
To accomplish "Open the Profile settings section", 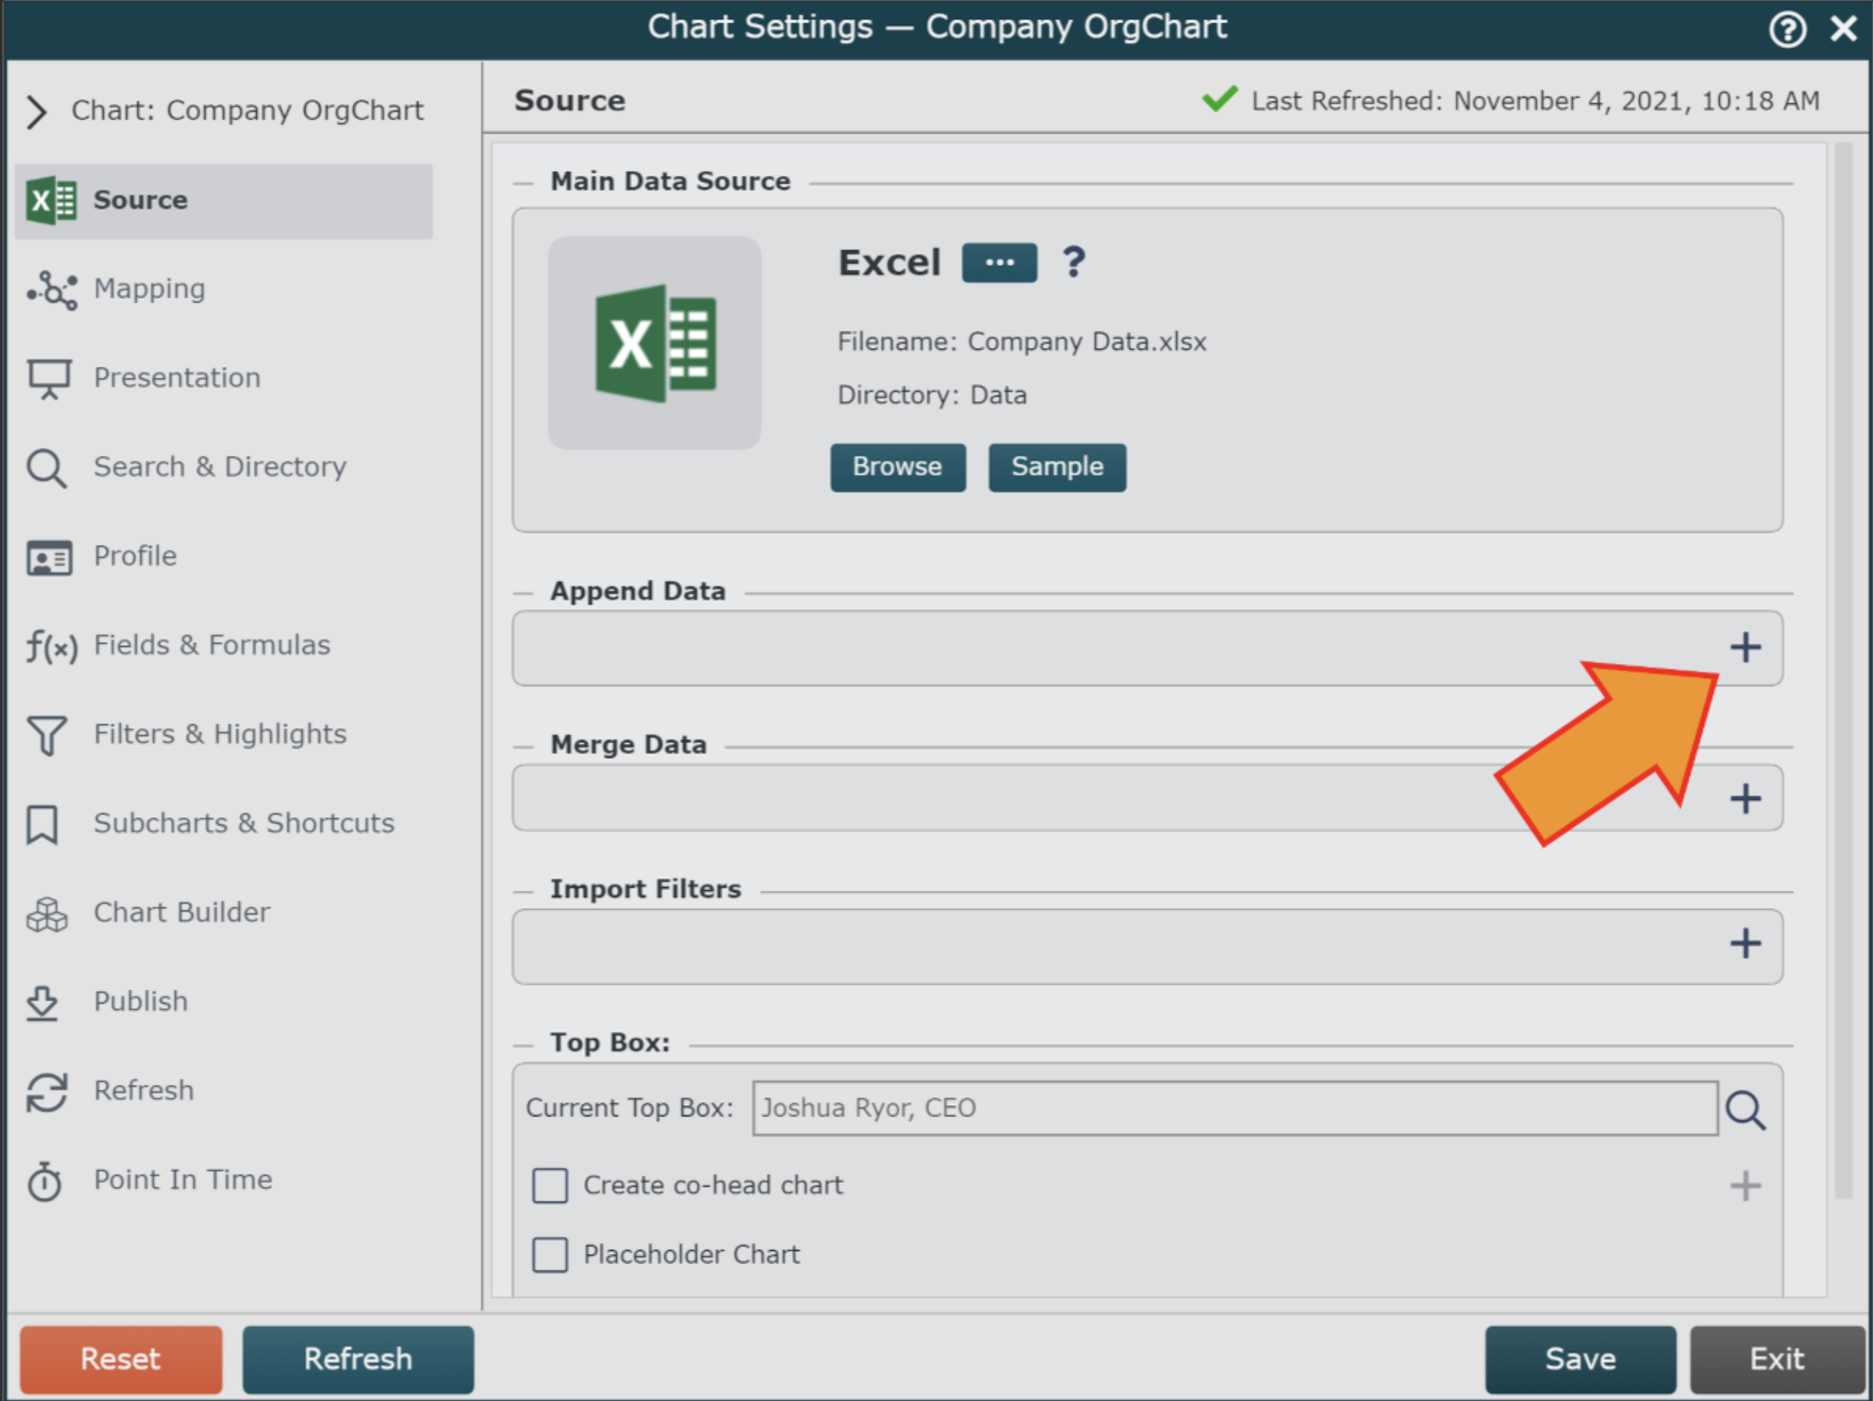I will (x=135, y=556).
